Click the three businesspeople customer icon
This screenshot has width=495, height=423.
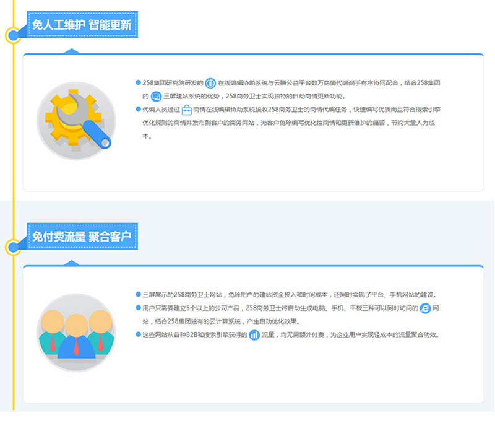pyautogui.click(x=76, y=333)
